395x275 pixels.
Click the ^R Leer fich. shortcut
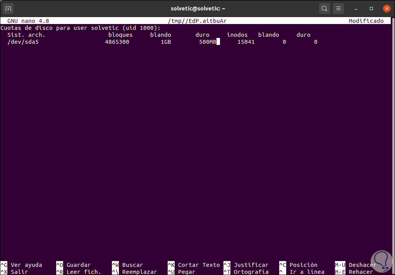click(x=79, y=272)
